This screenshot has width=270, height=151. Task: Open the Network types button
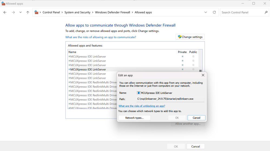click(134, 118)
